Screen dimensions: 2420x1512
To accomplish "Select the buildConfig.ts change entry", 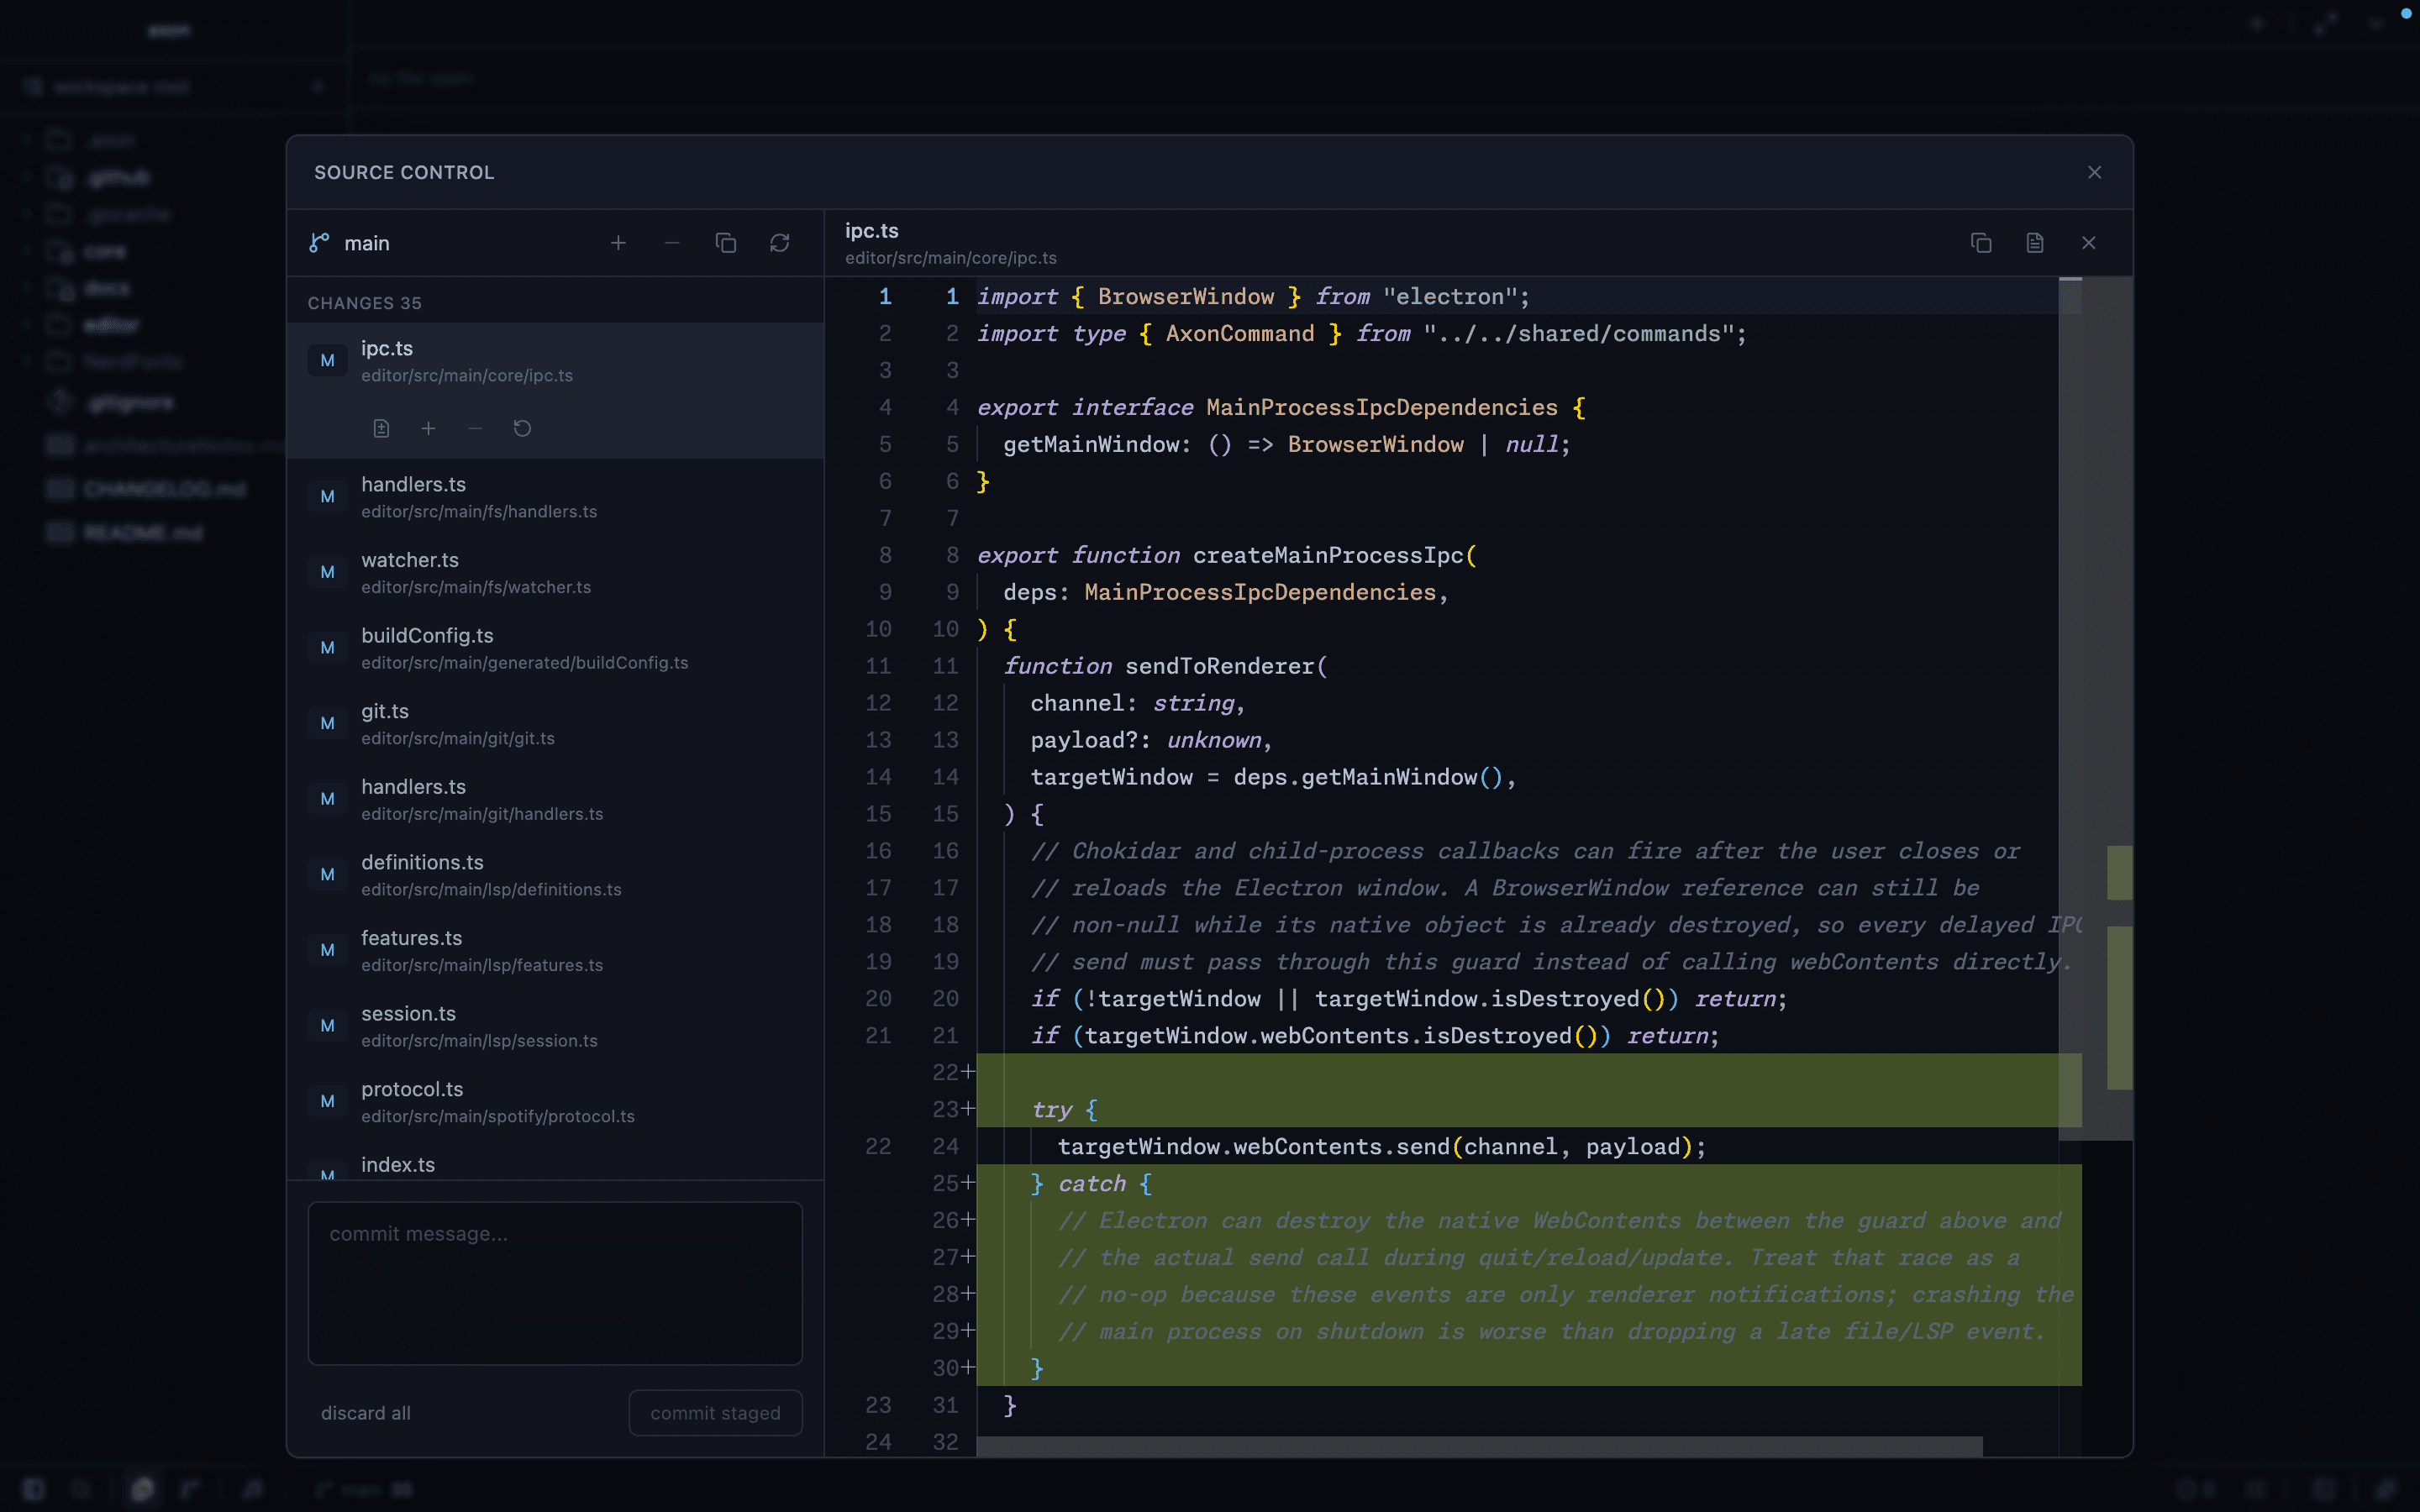I will click(555, 648).
